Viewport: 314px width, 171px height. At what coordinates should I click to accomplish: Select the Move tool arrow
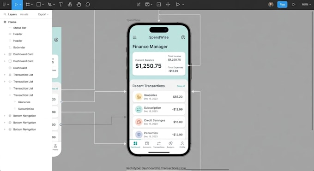pyautogui.click(x=16, y=5)
